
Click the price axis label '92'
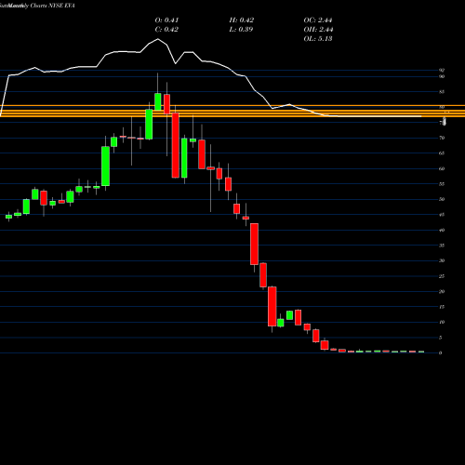click(x=442, y=71)
